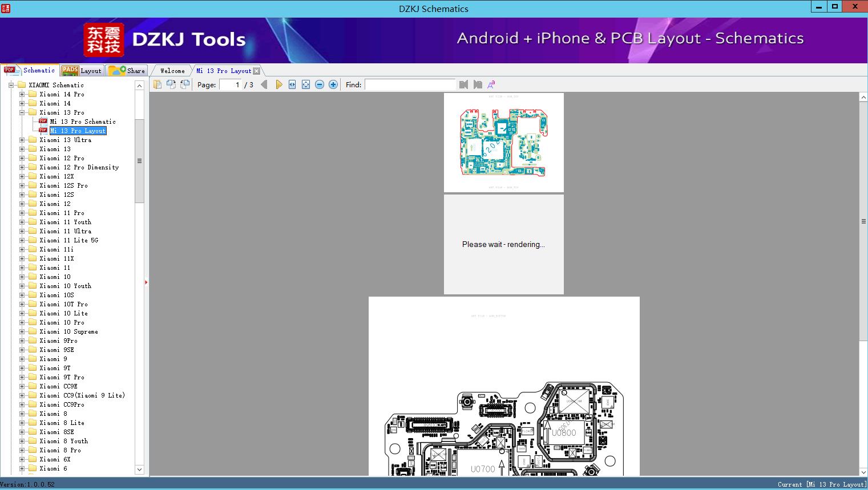
Task: Expand the Xiaomi 11 Ultra folder
Action: coord(22,231)
